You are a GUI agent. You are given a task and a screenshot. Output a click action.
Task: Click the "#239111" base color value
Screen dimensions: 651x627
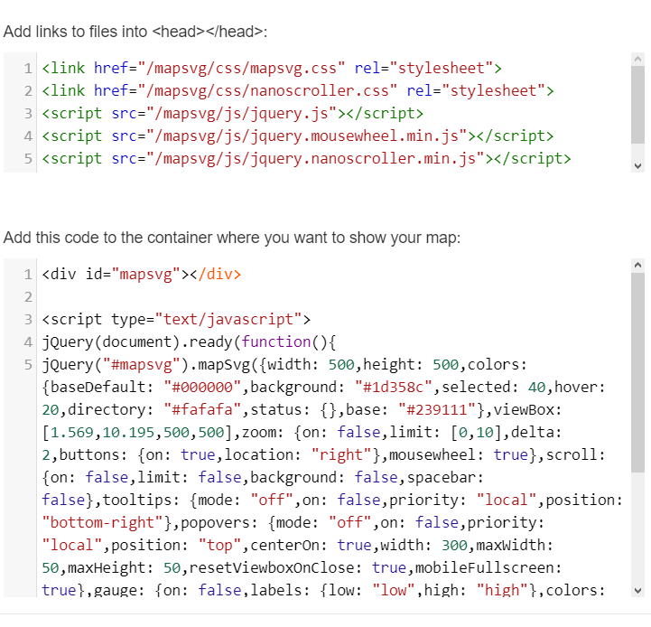click(437, 409)
